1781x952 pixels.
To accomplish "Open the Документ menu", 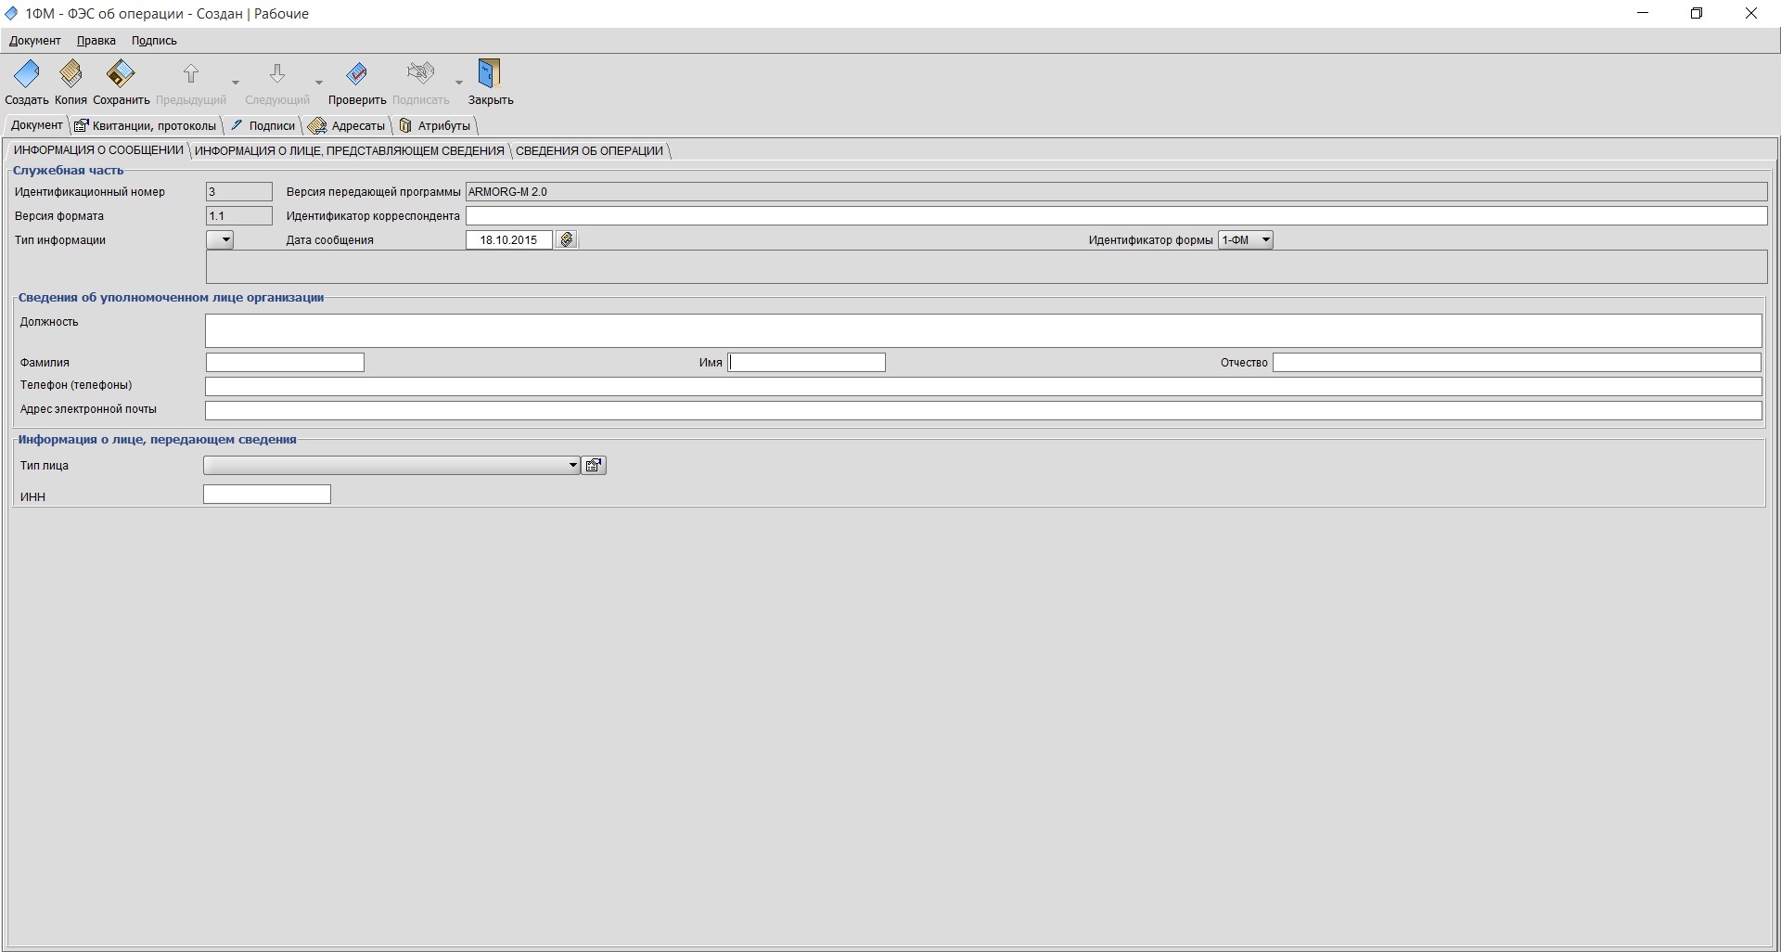I will 35,41.
